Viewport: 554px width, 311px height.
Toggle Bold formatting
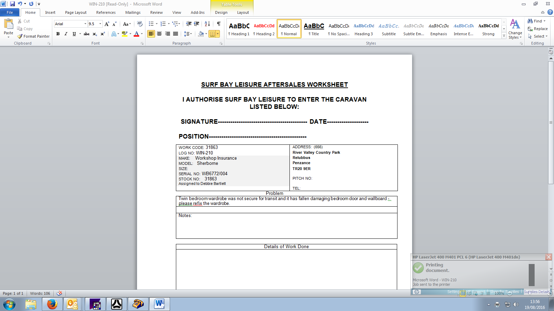(x=58, y=34)
